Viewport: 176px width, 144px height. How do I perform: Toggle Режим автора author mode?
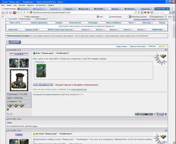tap(115, 17)
